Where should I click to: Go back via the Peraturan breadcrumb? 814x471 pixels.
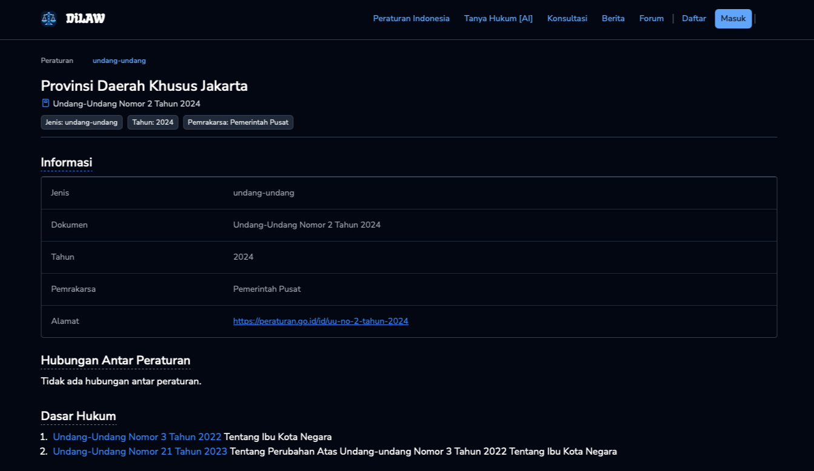point(57,61)
